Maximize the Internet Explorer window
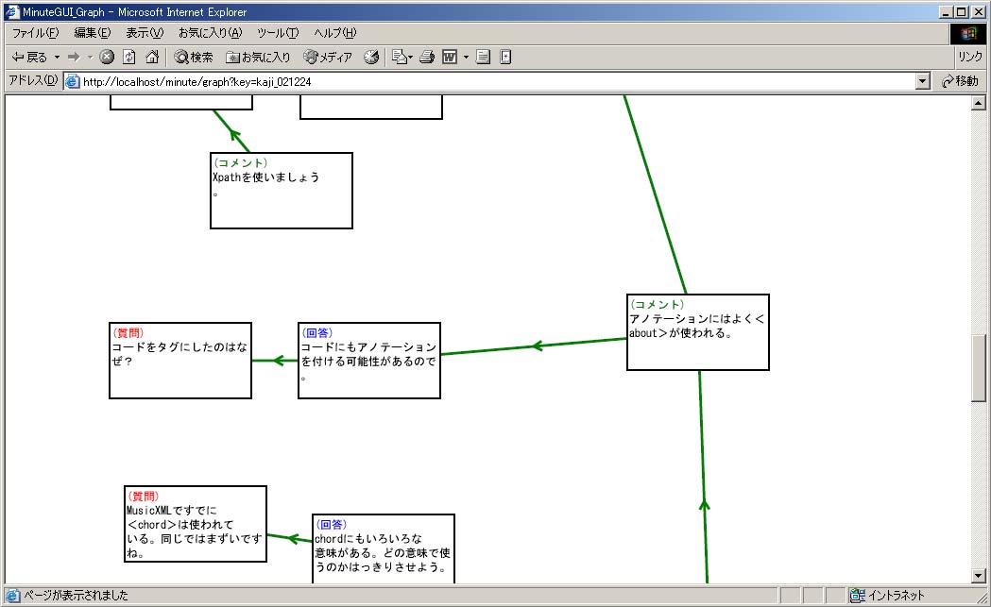The width and height of the screenshot is (991, 607). pos(962,12)
